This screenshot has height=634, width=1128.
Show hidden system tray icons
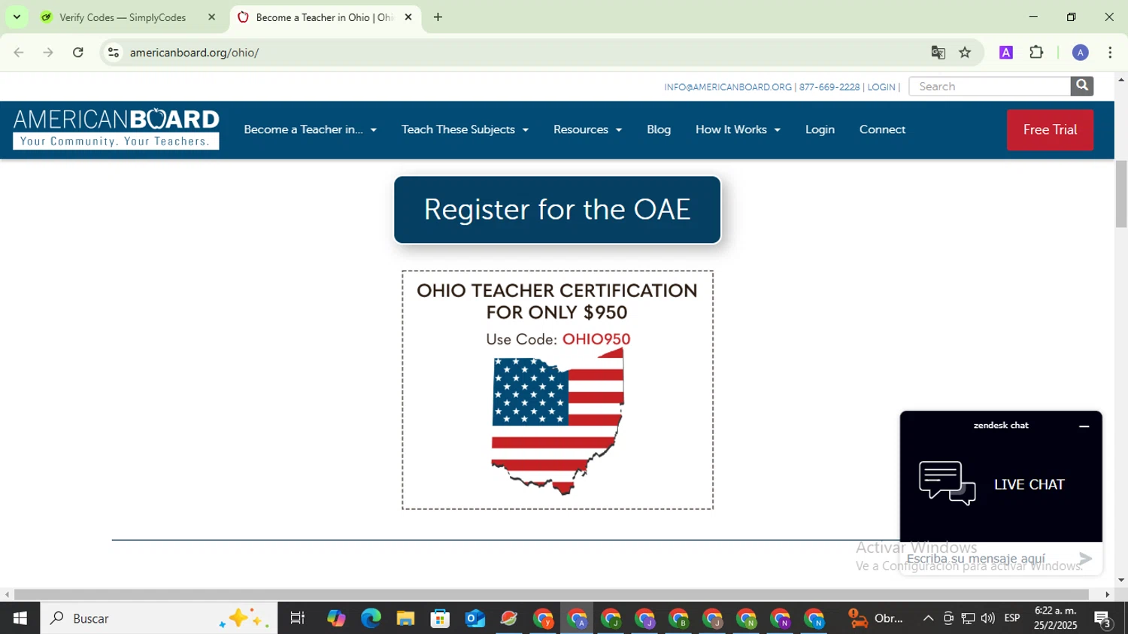[x=928, y=618]
